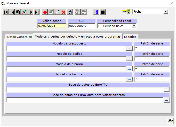Click the Válida desde date field

tap(52, 26)
